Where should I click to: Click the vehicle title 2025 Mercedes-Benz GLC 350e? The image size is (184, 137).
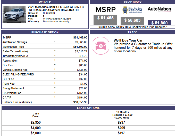(56, 8)
